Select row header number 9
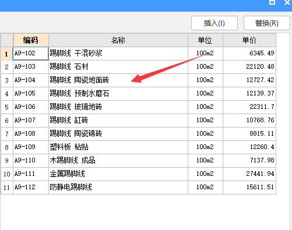This screenshot has width=292, height=230. pos(7,161)
